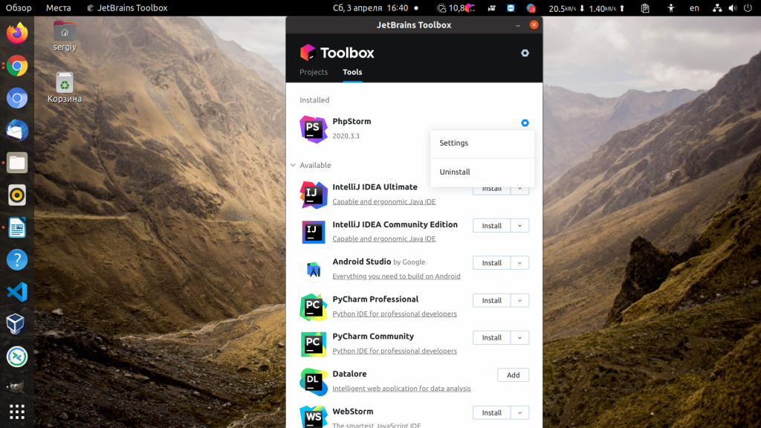The image size is (761, 428).
Task: Add Datalore with the Add button
Action: pyautogui.click(x=513, y=375)
